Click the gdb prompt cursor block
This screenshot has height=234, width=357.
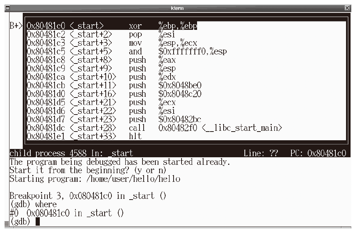tap(38, 222)
